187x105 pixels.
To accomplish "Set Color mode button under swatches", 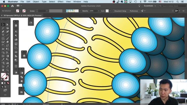I will [x=2, y=83].
